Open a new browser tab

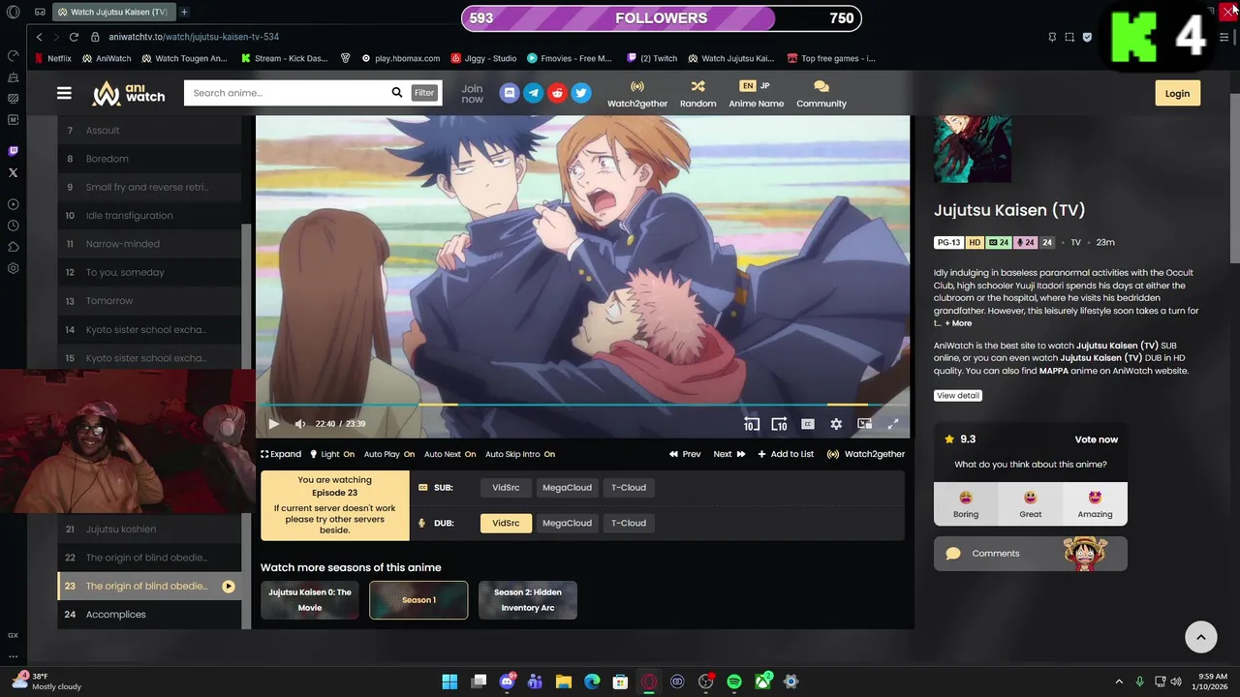(x=184, y=12)
